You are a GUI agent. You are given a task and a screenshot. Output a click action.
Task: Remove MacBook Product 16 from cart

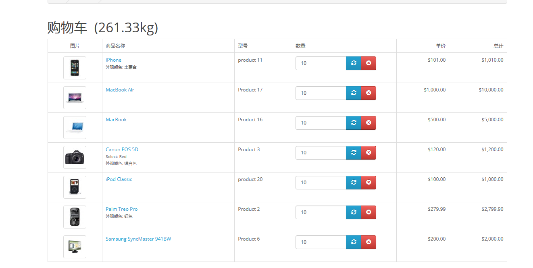369,123
